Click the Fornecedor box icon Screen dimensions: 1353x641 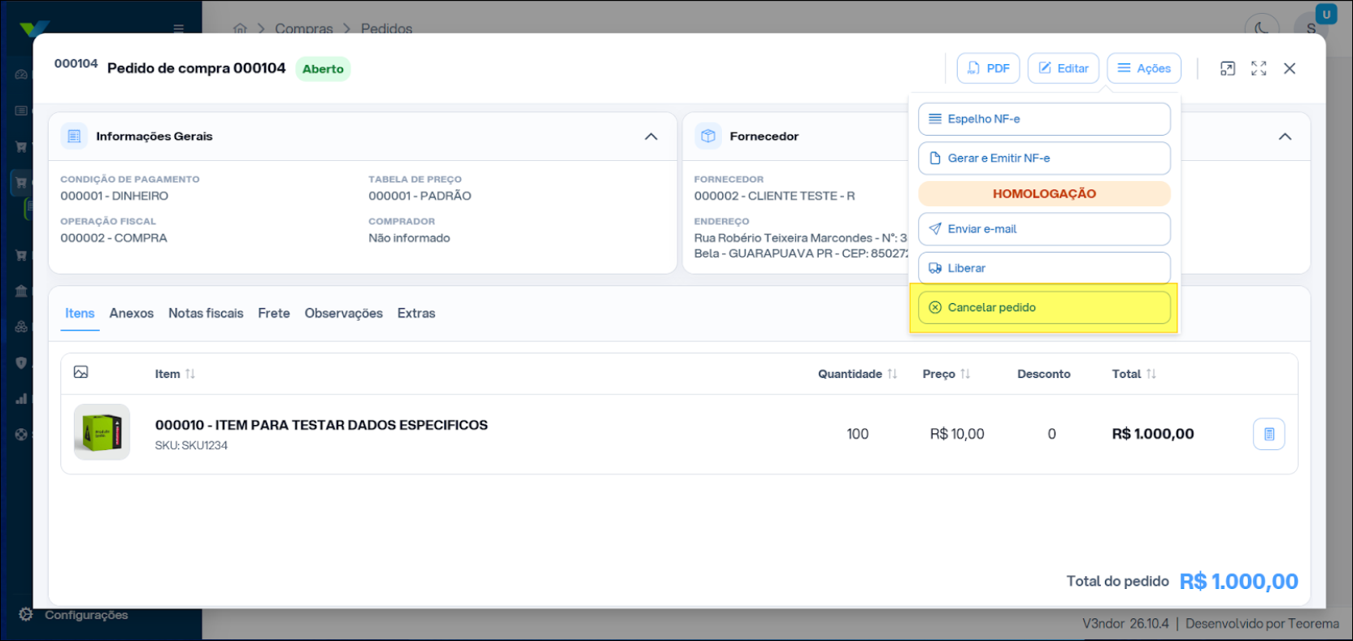708,136
